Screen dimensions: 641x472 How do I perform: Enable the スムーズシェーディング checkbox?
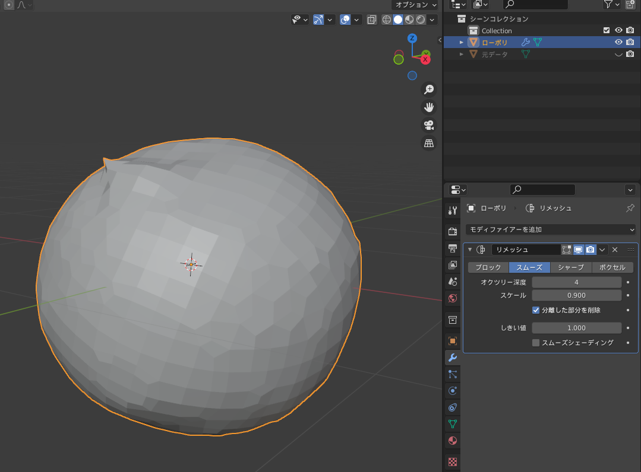(x=535, y=342)
